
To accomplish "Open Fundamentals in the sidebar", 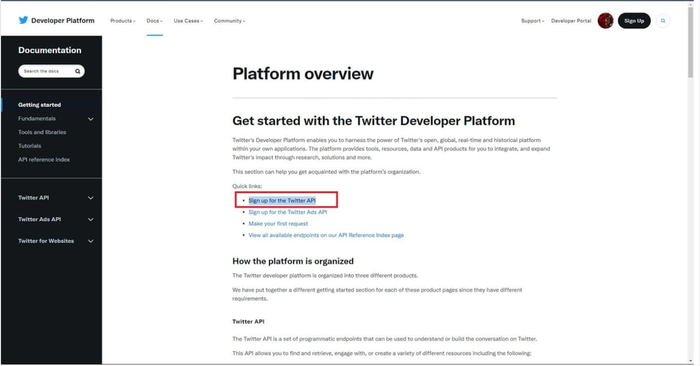I will 37,118.
